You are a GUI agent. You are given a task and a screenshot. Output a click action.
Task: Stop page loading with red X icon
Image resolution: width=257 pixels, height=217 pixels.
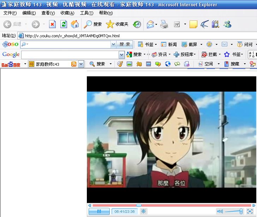coord(53,24)
